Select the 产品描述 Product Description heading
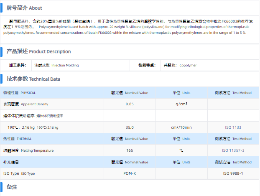Screen dimensions: 260x196 [38, 51]
